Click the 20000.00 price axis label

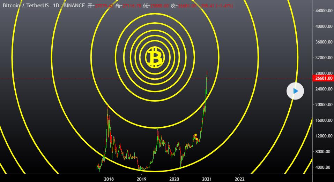tap(324, 104)
